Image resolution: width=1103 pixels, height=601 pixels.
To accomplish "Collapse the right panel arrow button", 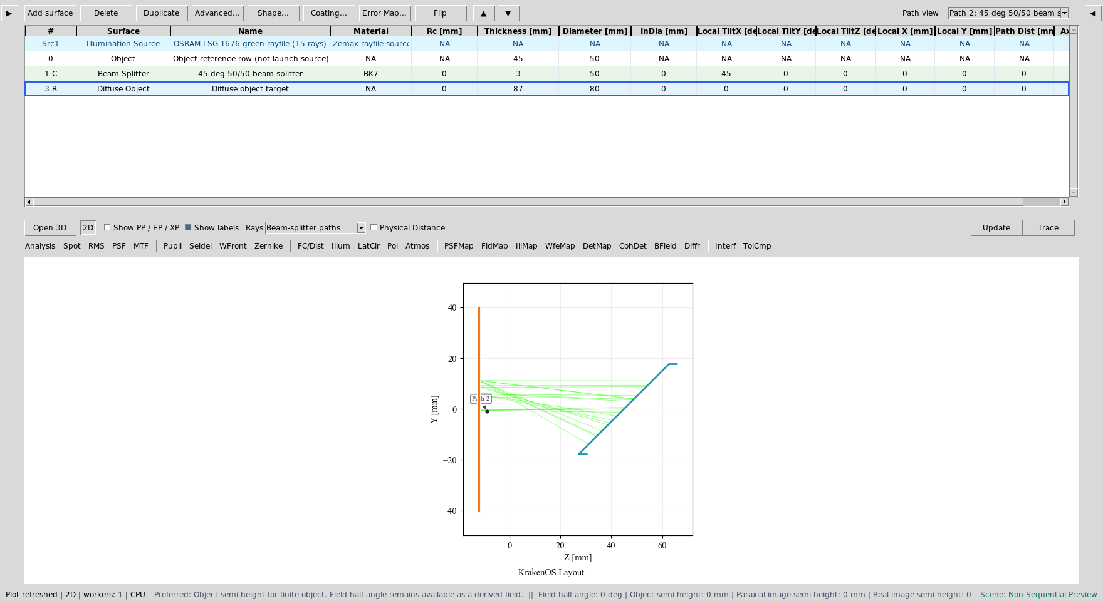I will pyautogui.click(x=1093, y=13).
